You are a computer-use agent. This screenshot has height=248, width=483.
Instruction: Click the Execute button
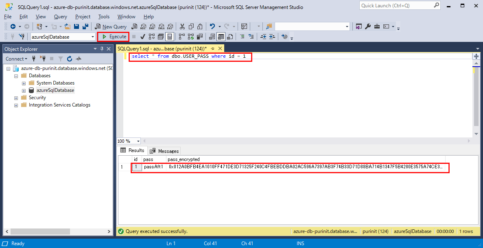[113, 37]
